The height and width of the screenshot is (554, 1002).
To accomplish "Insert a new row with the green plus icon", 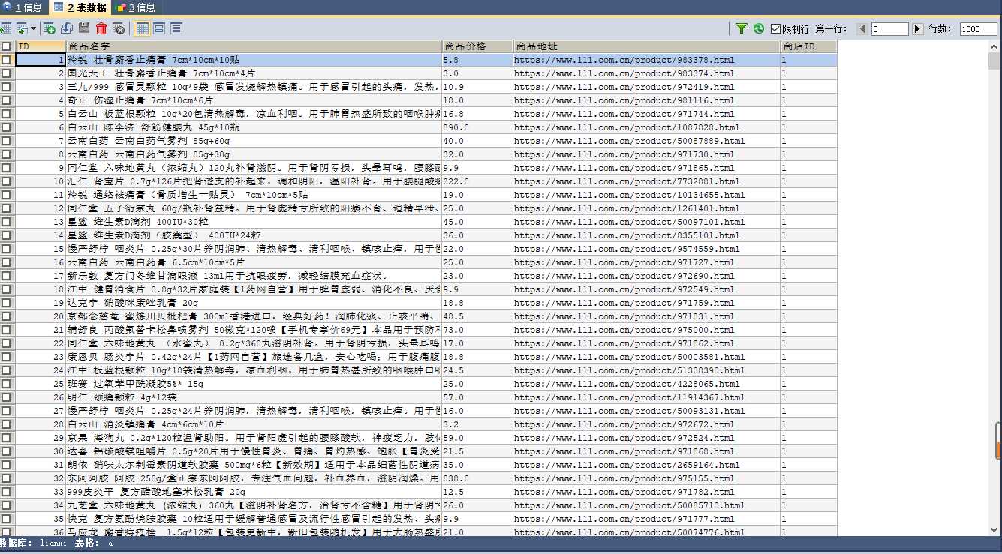I will coord(50,28).
